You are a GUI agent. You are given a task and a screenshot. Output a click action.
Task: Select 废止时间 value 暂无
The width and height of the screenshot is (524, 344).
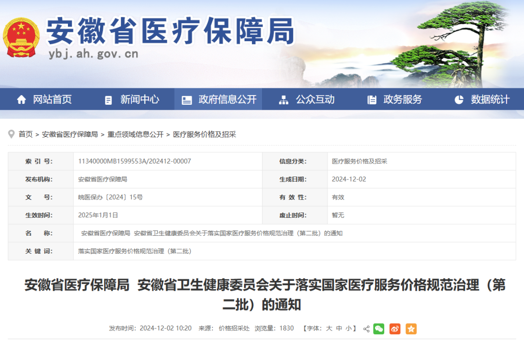(338, 215)
